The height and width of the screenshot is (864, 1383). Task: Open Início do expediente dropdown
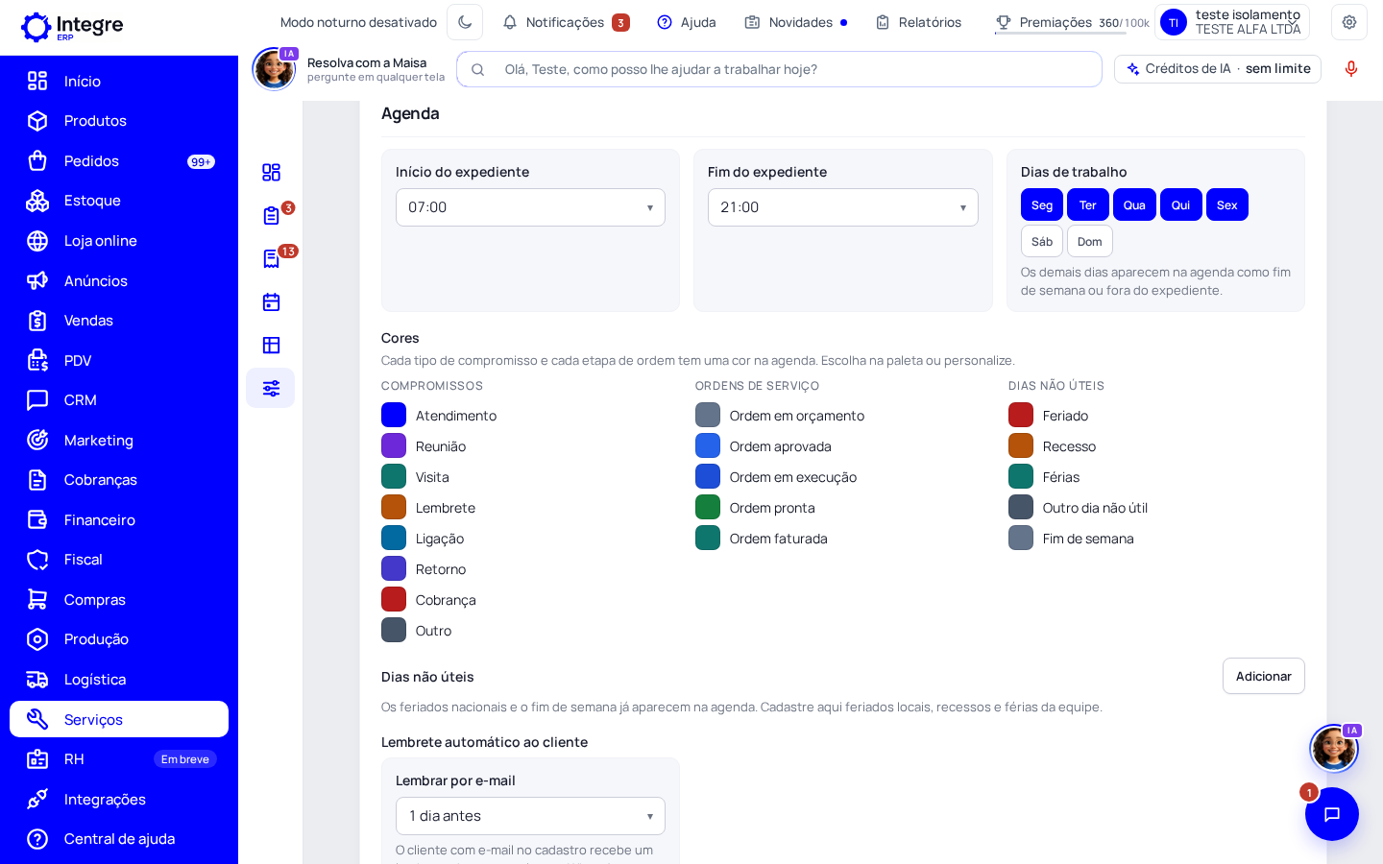click(530, 207)
